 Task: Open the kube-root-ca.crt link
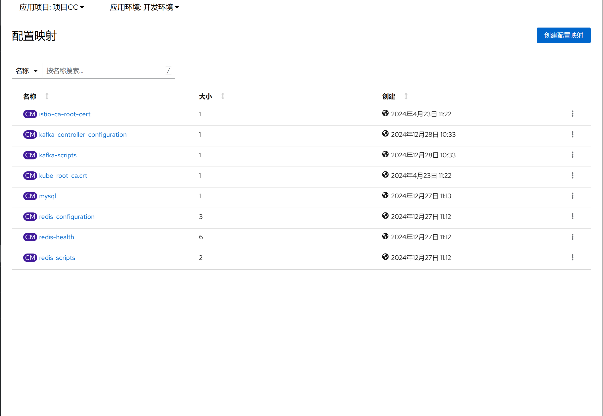pyautogui.click(x=63, y=176)
